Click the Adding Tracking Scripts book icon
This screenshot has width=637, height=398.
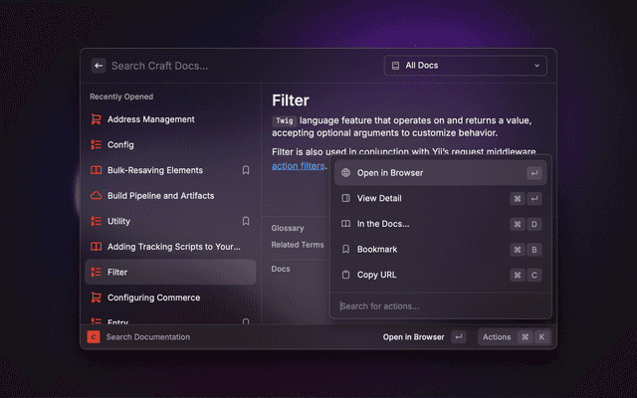point(97,247)
